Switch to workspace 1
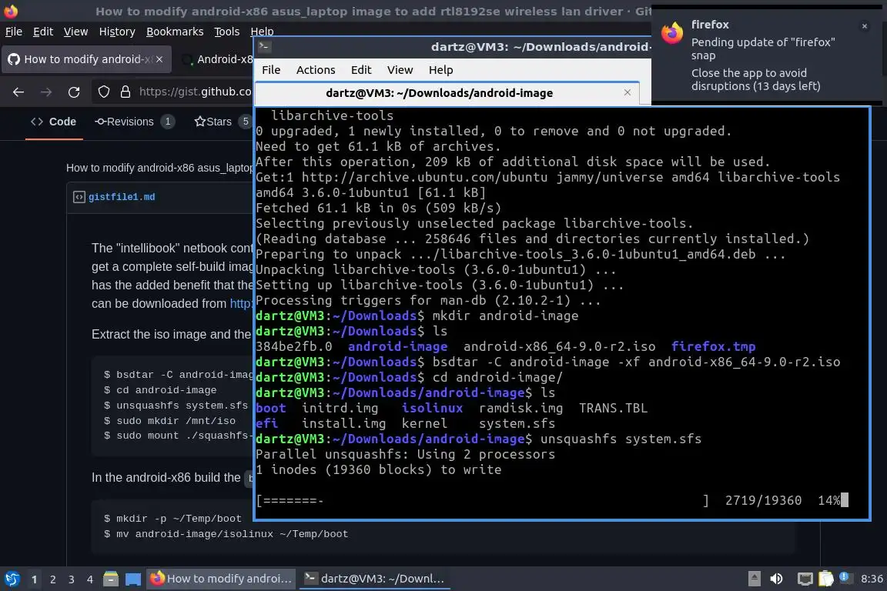This screenshot has width=887, height=591. click(x=35, y=579)
